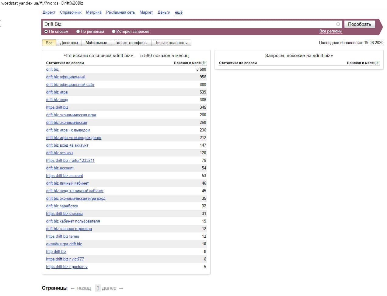
Task: Open the 'Только телефоны' tab
Action: pyautogui.click(x=131, y=43)
